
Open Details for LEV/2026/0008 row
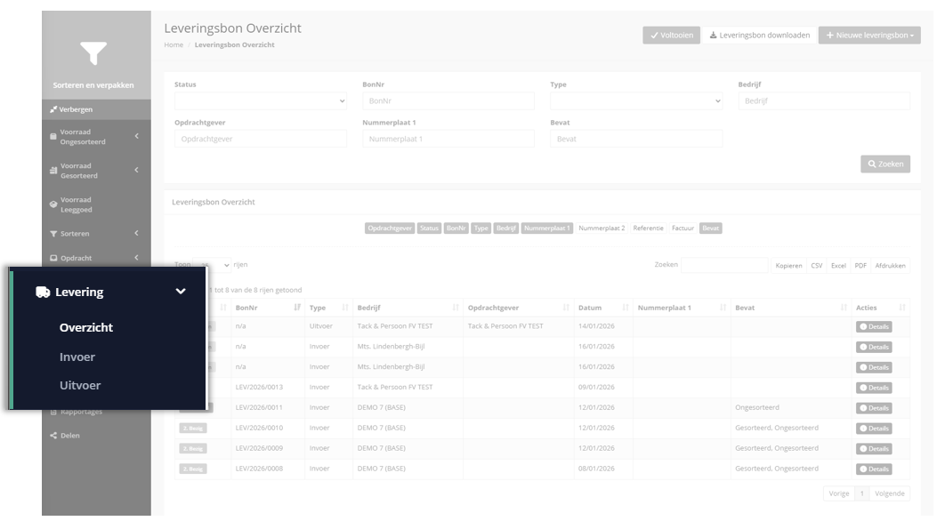point(874,469)
